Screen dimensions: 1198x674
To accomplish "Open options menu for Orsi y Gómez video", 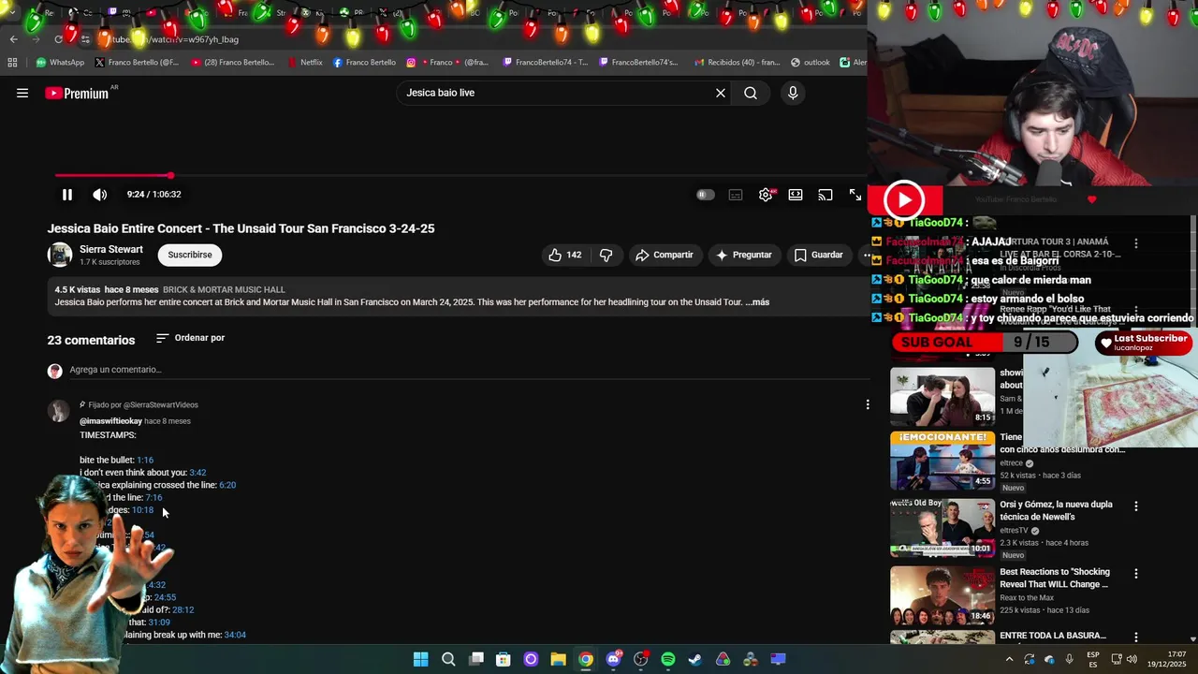I will pos(1136,505).
